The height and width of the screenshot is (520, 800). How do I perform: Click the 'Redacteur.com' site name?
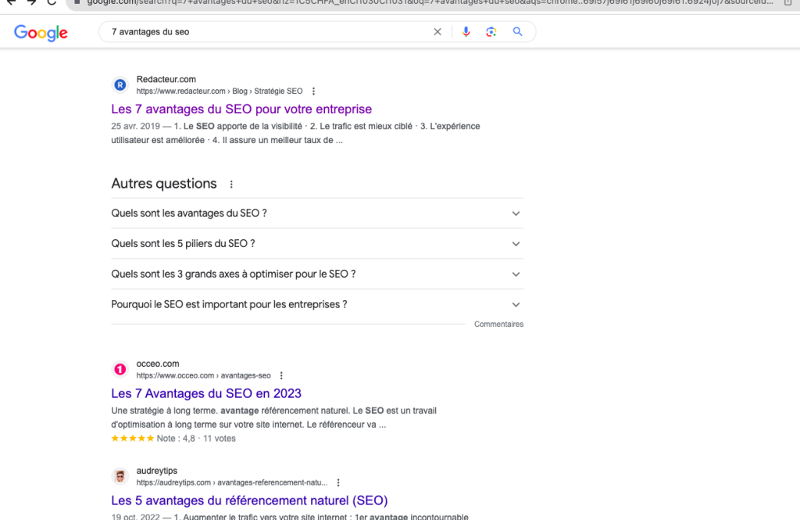166,79
